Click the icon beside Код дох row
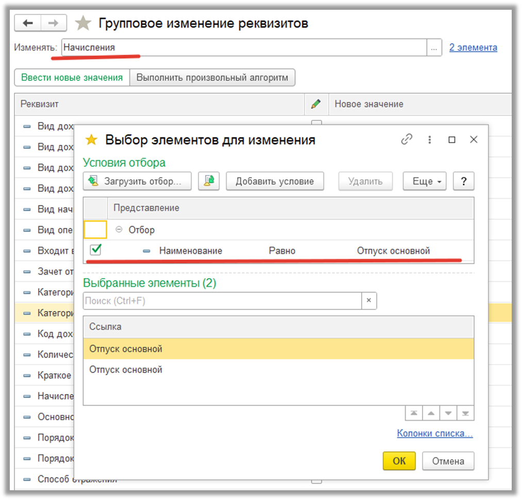 pos(27,334)
